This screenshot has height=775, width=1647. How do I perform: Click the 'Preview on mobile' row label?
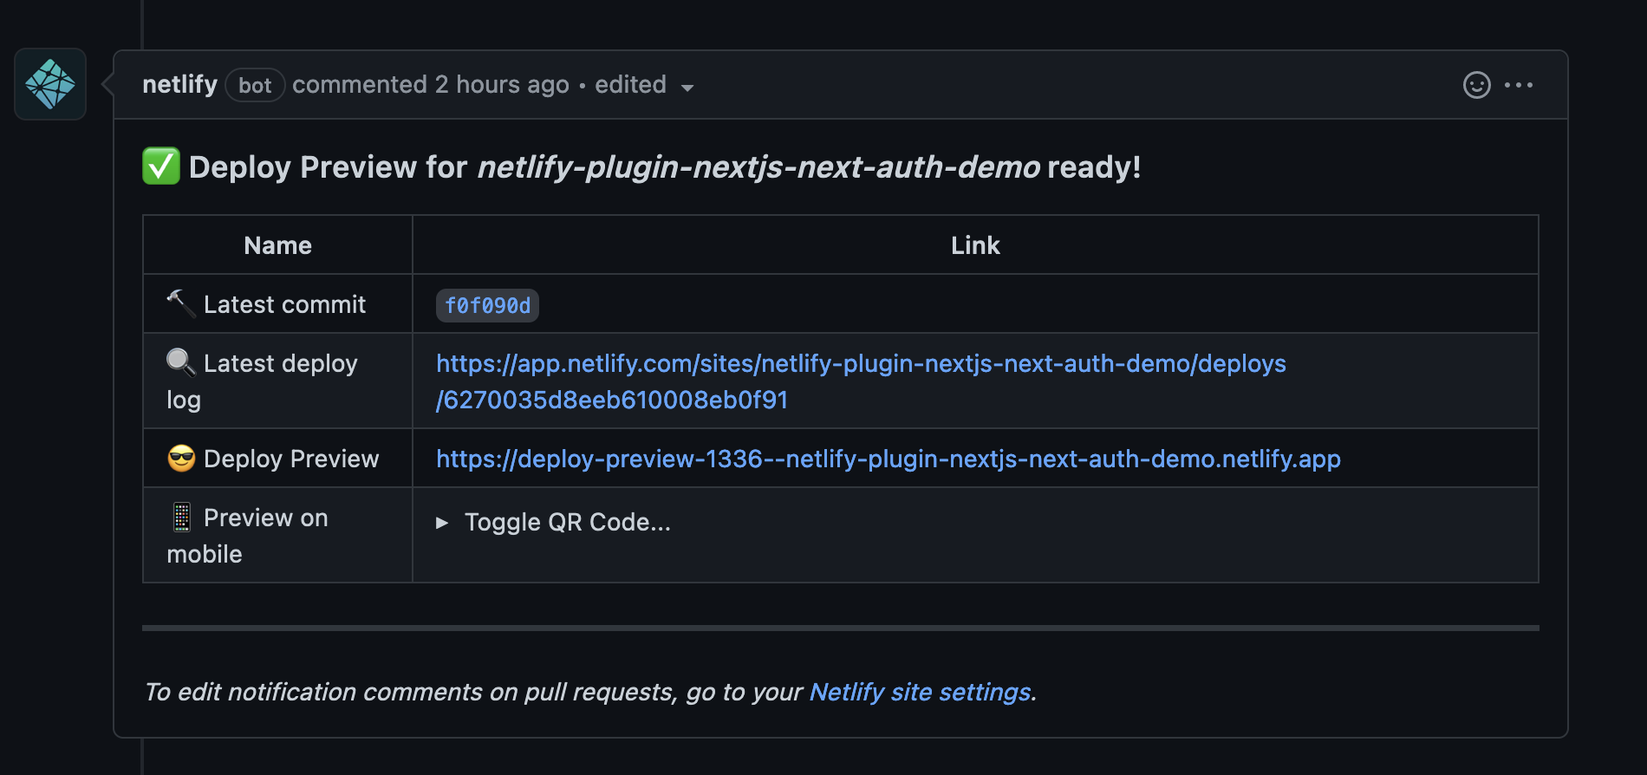tap(248, 536)
